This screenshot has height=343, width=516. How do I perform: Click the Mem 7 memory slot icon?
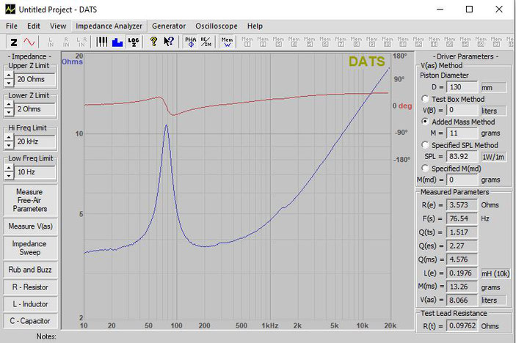click(x=341, y=42)
